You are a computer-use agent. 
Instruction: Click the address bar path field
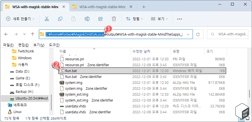(116, 34)
